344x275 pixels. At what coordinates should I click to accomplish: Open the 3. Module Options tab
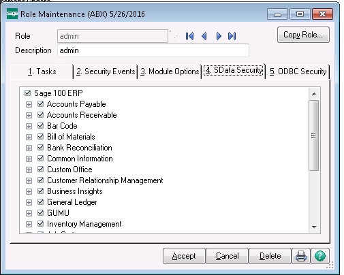point(170,71)
